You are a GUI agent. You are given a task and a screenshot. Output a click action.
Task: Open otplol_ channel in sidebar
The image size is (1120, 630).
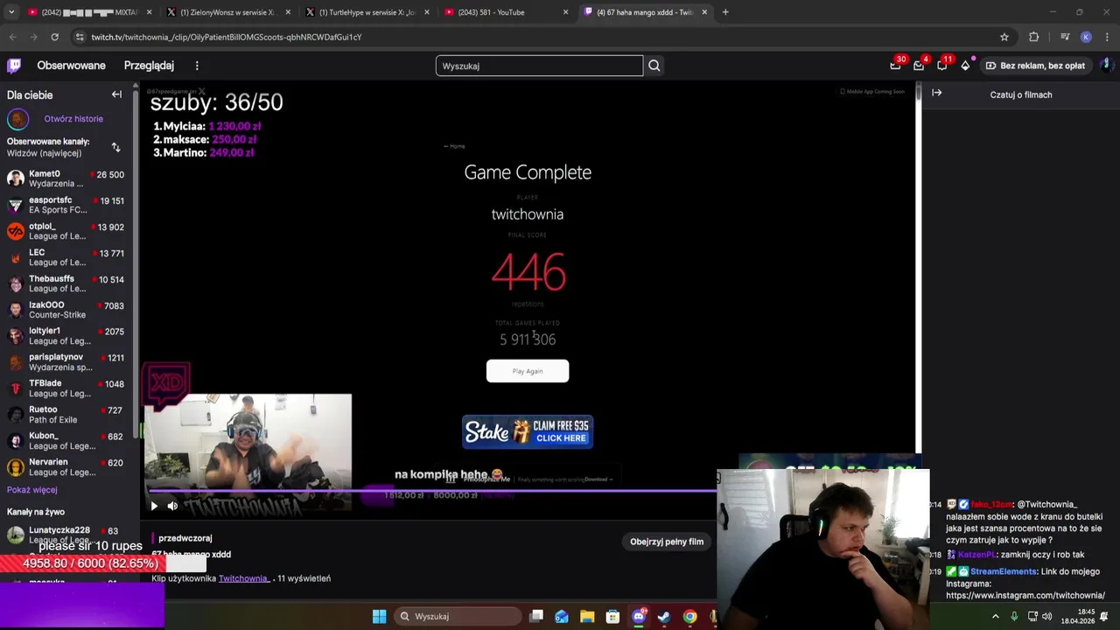pos(66,231)
